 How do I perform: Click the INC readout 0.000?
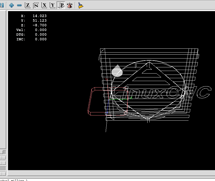pos(41,39)
